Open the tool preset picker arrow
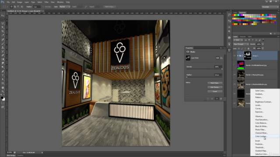Screen dimensions: 280x157 (7, 7)
